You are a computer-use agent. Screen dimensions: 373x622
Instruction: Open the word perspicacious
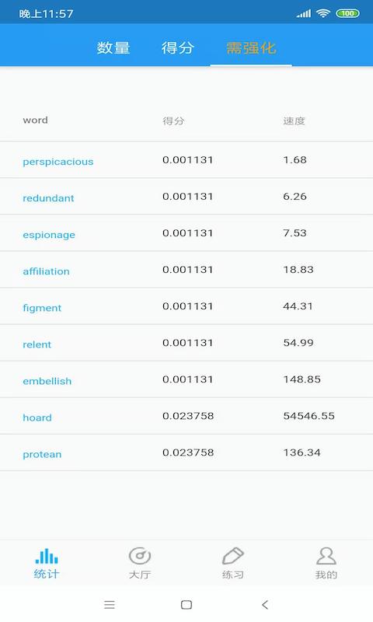[x=58, y=162]
